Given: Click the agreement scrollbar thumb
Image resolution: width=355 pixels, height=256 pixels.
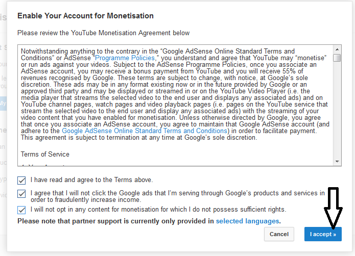Looking at the screenshot, I should pos(337,58).
